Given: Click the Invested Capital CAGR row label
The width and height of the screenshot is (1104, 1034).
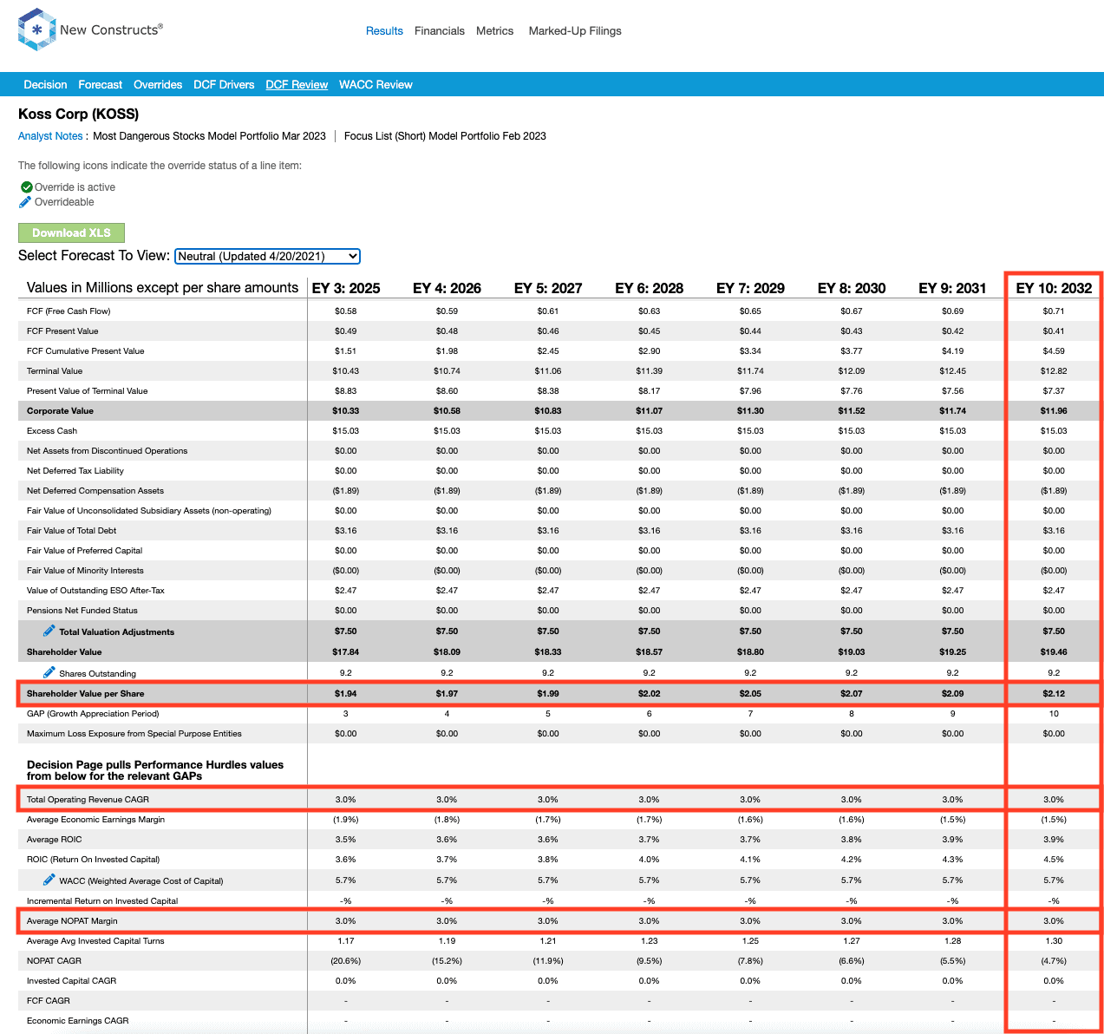Looking at the screenshot, I should [x=71, y=981].
